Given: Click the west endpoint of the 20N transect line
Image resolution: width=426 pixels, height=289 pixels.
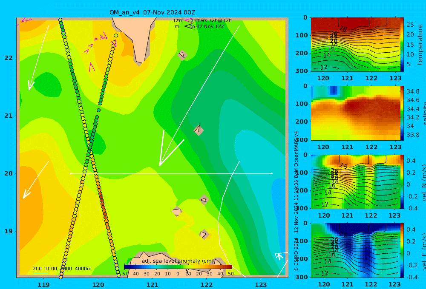Looking at the screenshot, I should pos(71,173).
